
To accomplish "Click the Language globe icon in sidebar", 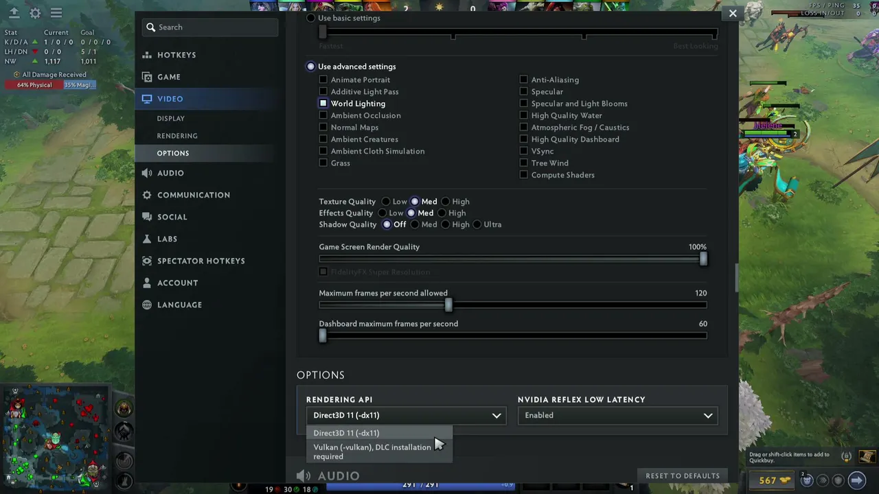I will [x=147, y=305].
